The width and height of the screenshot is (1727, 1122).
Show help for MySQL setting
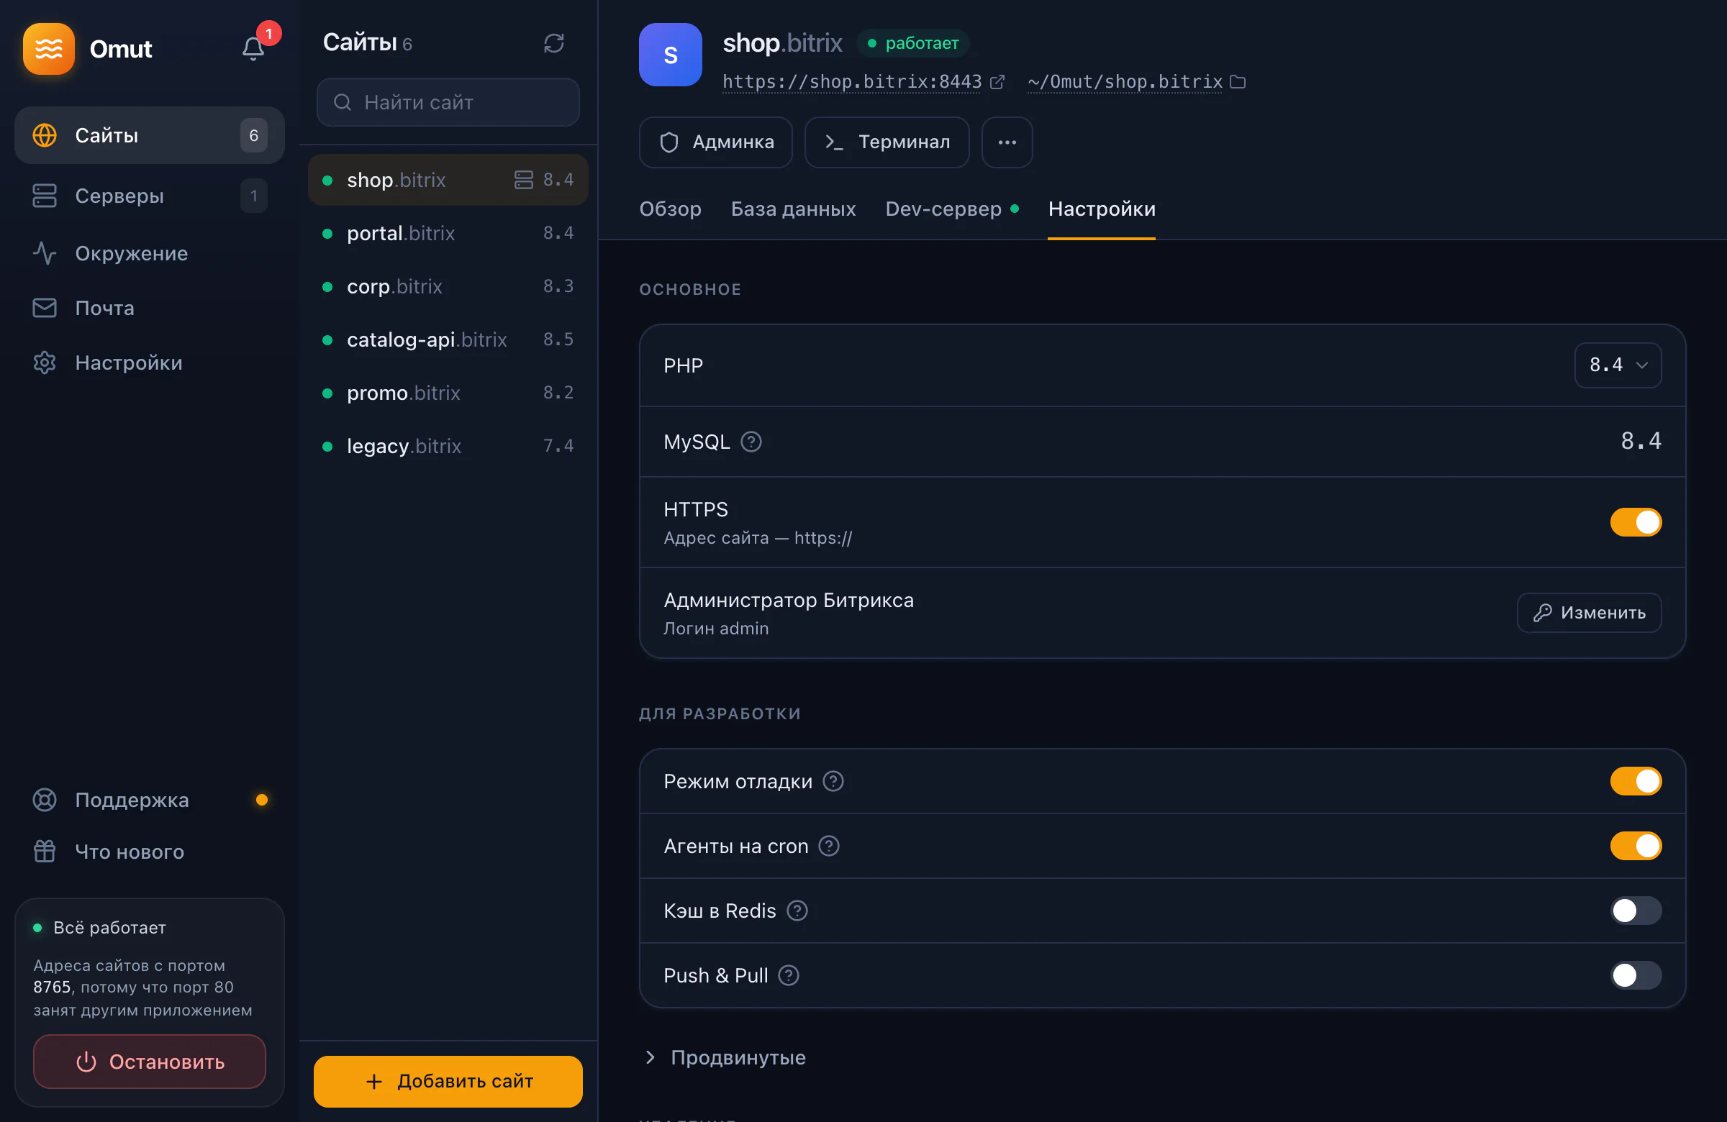click(751, 442)
